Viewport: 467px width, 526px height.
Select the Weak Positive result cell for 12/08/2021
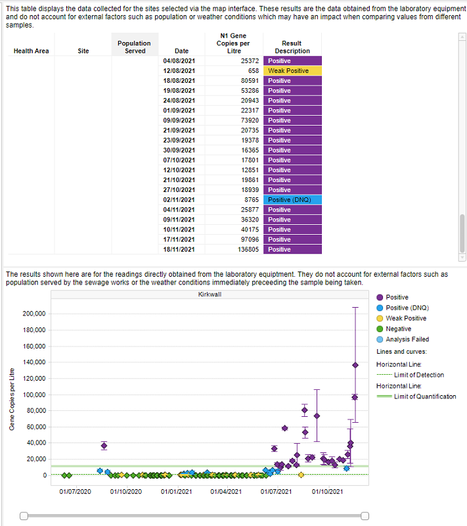[292, 71]
